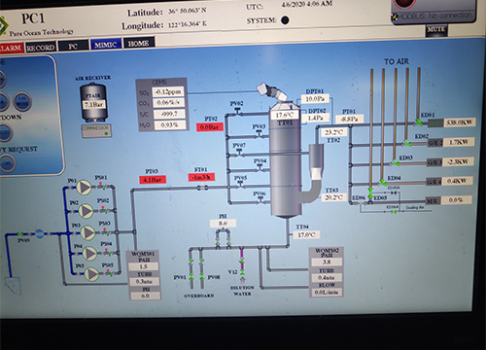Click the PT03 4.1Bar red reading
The image size is (486, 350).
153,179
